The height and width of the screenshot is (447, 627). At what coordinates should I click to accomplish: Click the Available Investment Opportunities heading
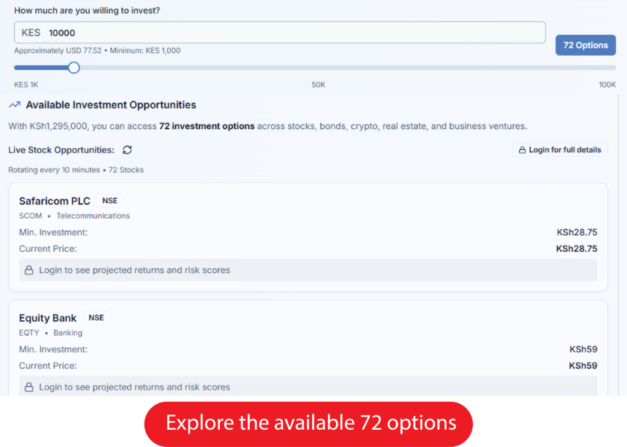click(x=111, y=105)
